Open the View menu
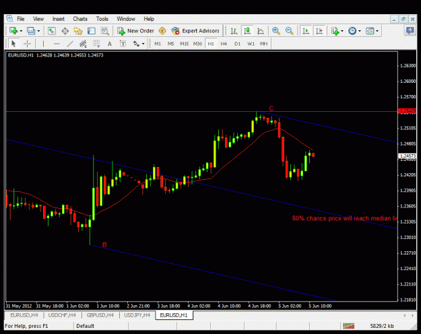 pyautogui.click(x=38, y=19)
